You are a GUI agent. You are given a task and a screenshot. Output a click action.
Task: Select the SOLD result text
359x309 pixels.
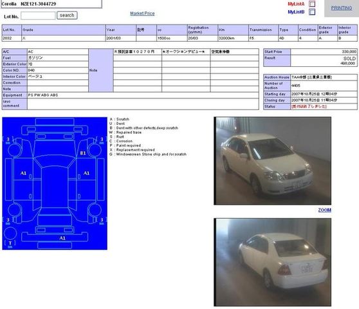349,59
